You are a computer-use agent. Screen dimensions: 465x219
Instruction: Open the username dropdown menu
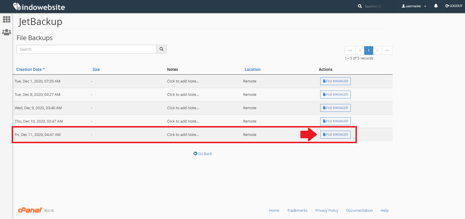click(x=414, y=6)
